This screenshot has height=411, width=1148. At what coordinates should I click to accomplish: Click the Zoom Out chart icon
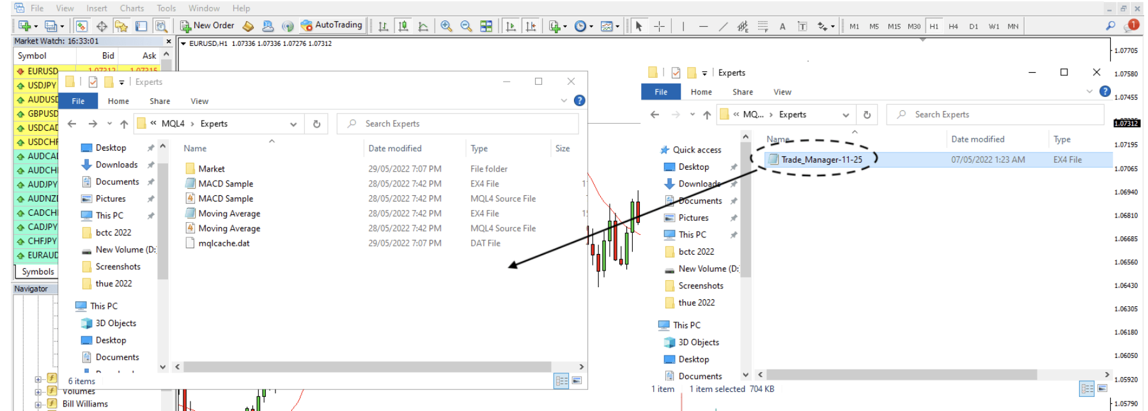point(466,26)
